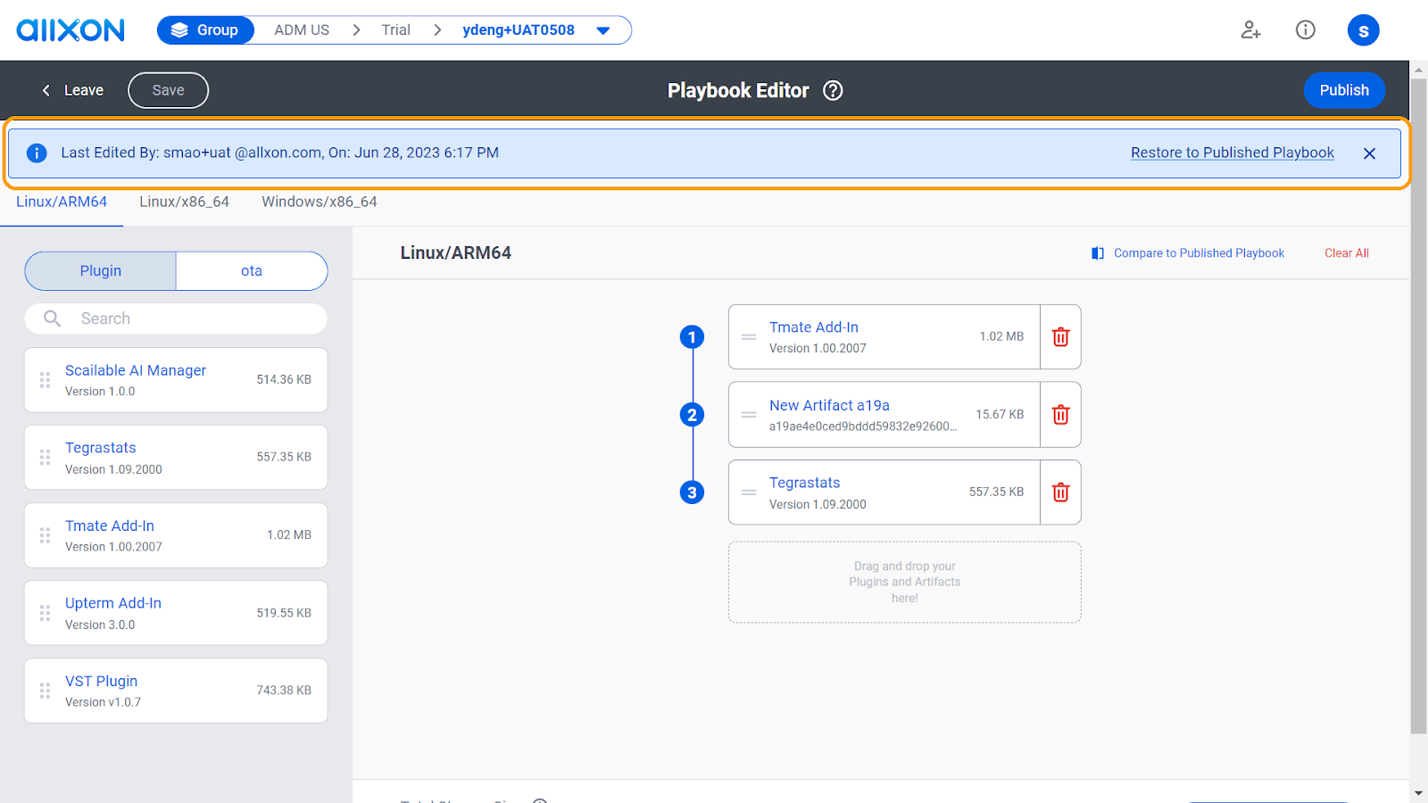Select the ota toggle tab

coord(252,271)
